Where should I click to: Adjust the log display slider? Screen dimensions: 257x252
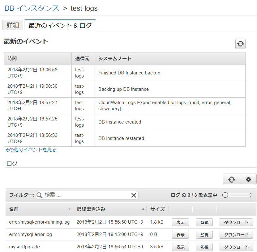(x=237, y=195)
